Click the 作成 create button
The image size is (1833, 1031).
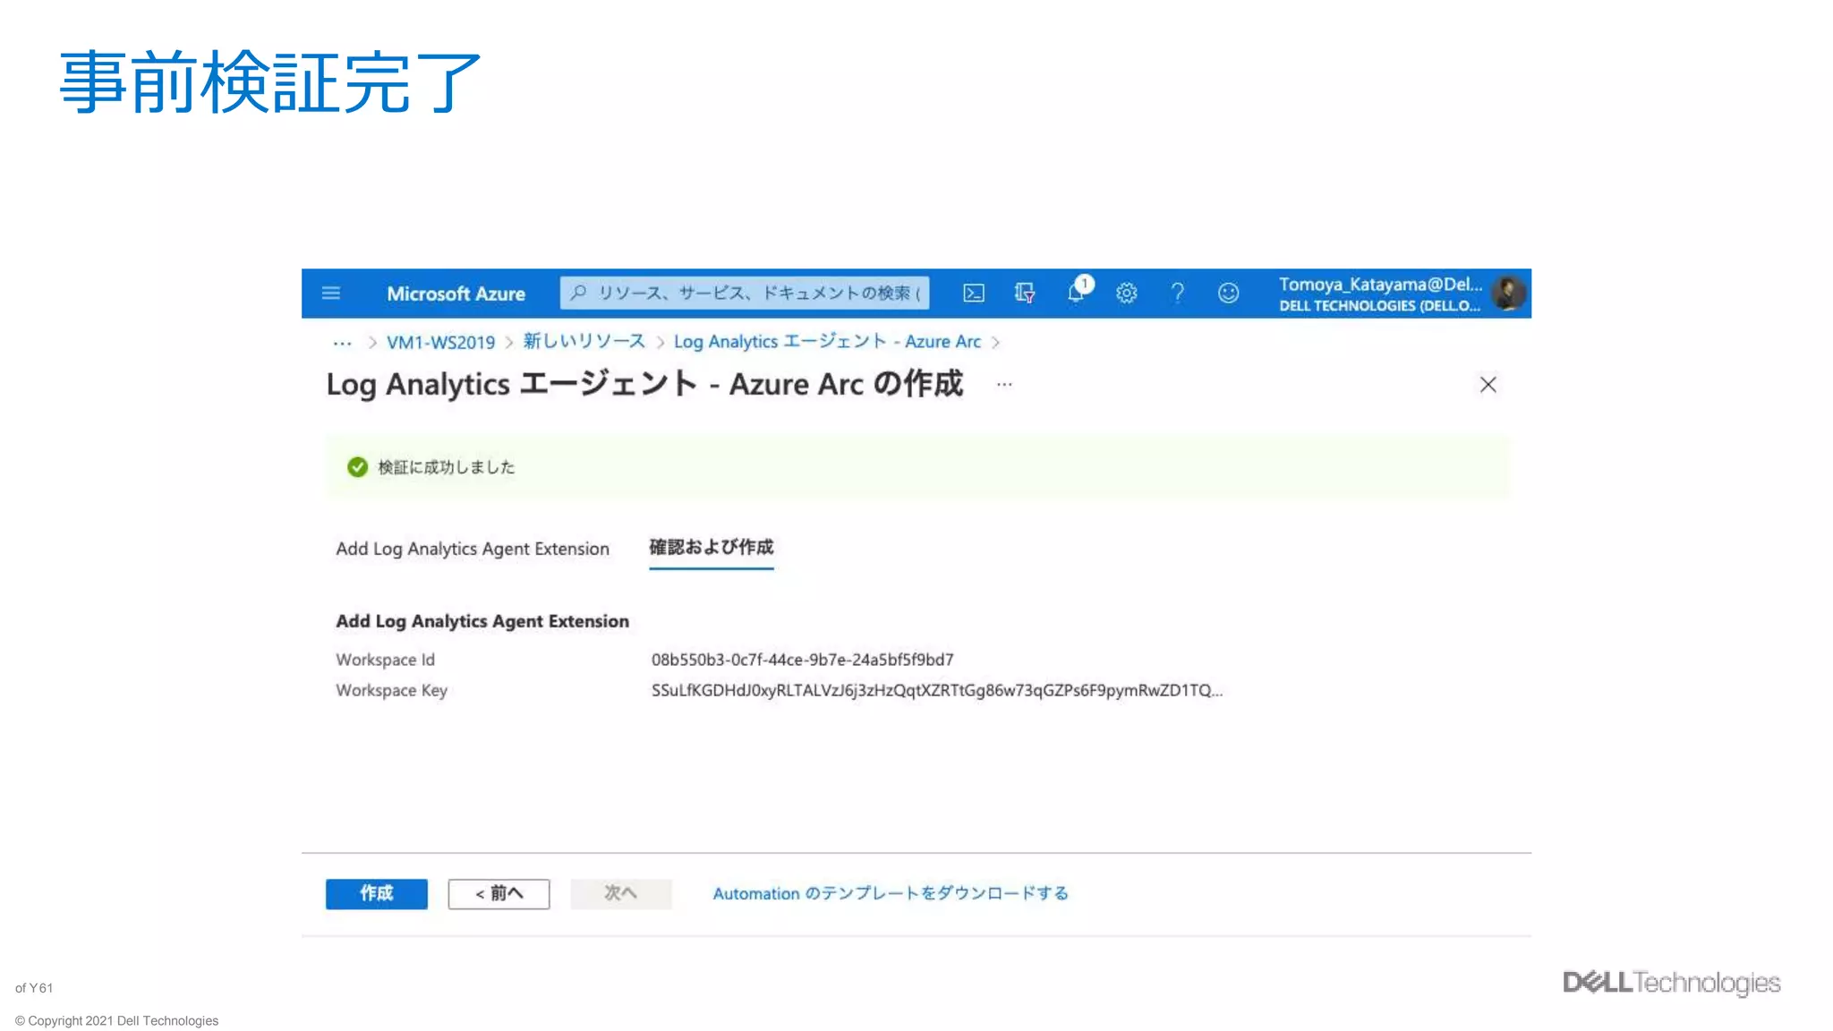377,893
